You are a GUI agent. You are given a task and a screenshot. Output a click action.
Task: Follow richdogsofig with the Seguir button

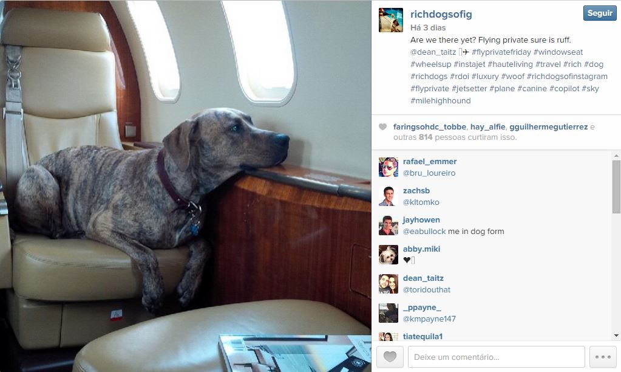[x=600, y=13]
